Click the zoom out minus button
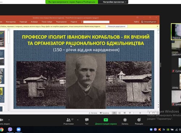 coord(134,113)
